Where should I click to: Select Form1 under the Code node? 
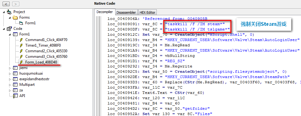(25, 34)
